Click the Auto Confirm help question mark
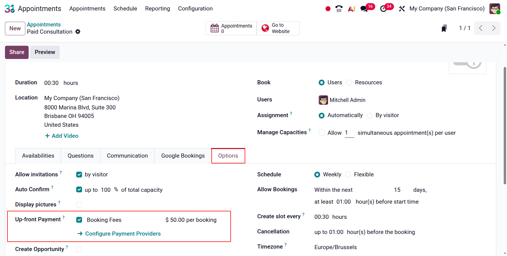This screenshot has height=256, width=507. (x=52, y=187)
